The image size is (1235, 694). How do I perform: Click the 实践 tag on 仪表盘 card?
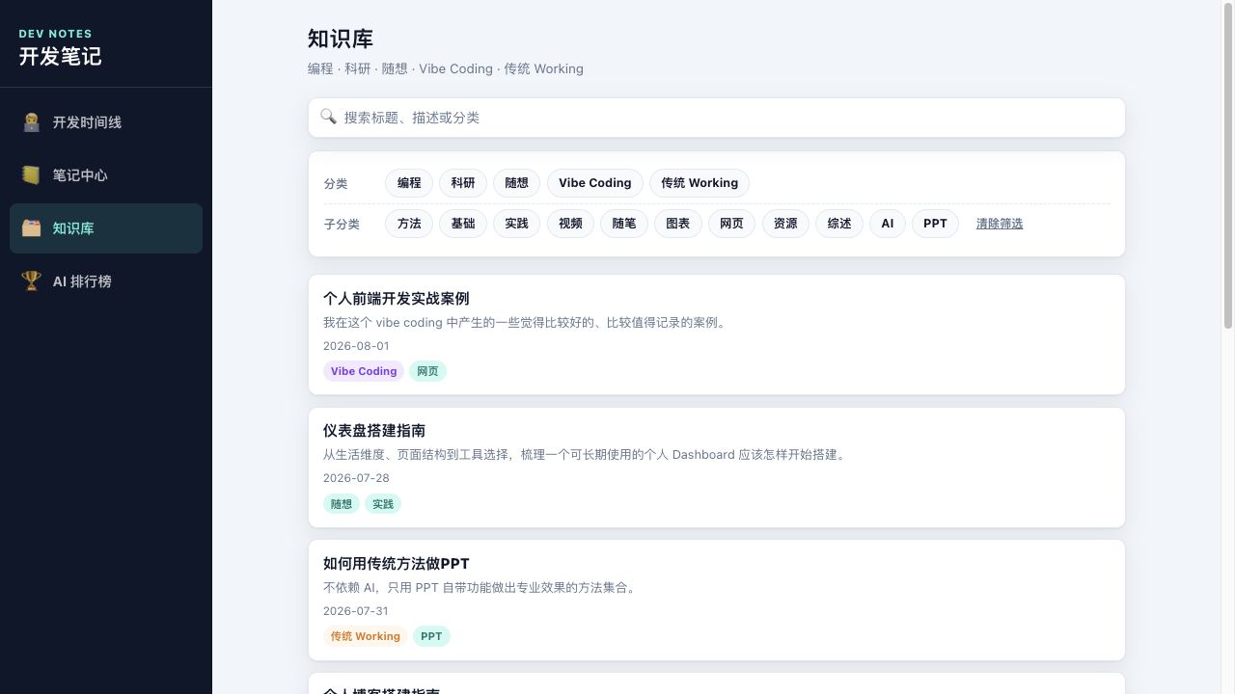(x=383, y=504)
